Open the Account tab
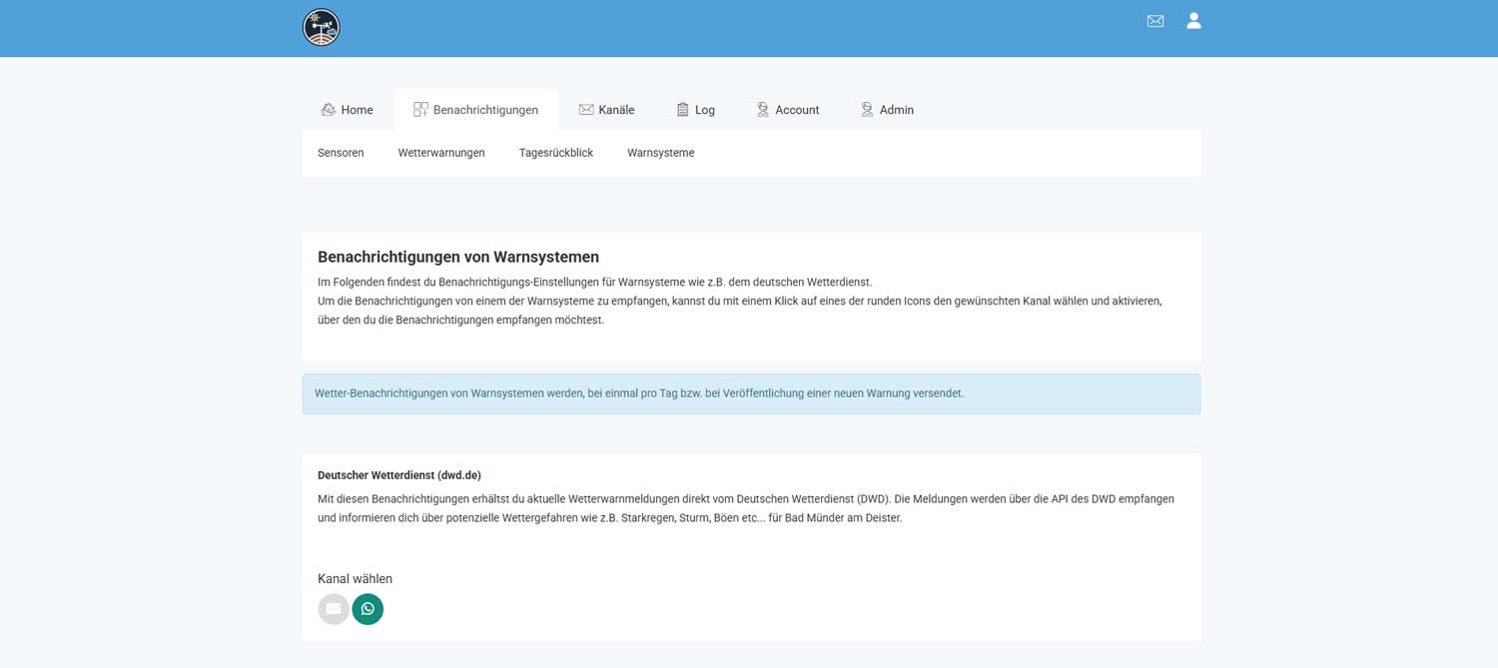This screenshot has width=1498, height=668. [x=787, y=110]
